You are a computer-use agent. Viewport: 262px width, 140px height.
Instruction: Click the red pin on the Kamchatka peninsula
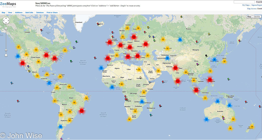pos(239,41)
